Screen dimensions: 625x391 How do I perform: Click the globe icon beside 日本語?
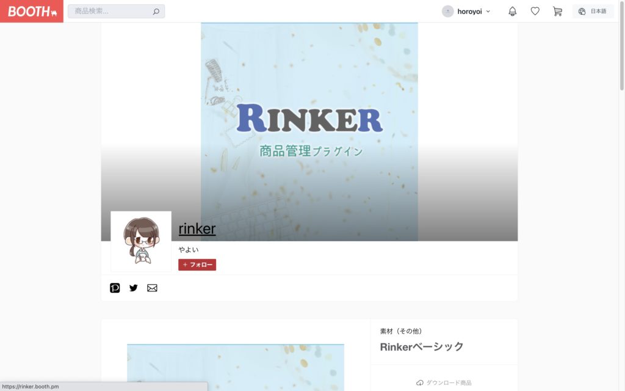[x=582, y=11]
